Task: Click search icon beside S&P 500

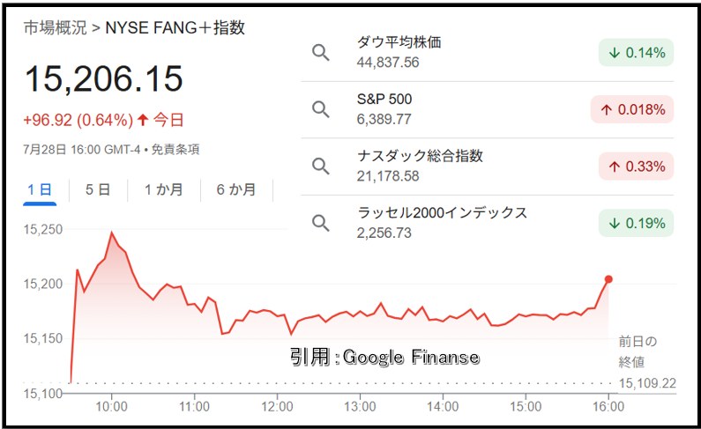Action: click(321, 109)
